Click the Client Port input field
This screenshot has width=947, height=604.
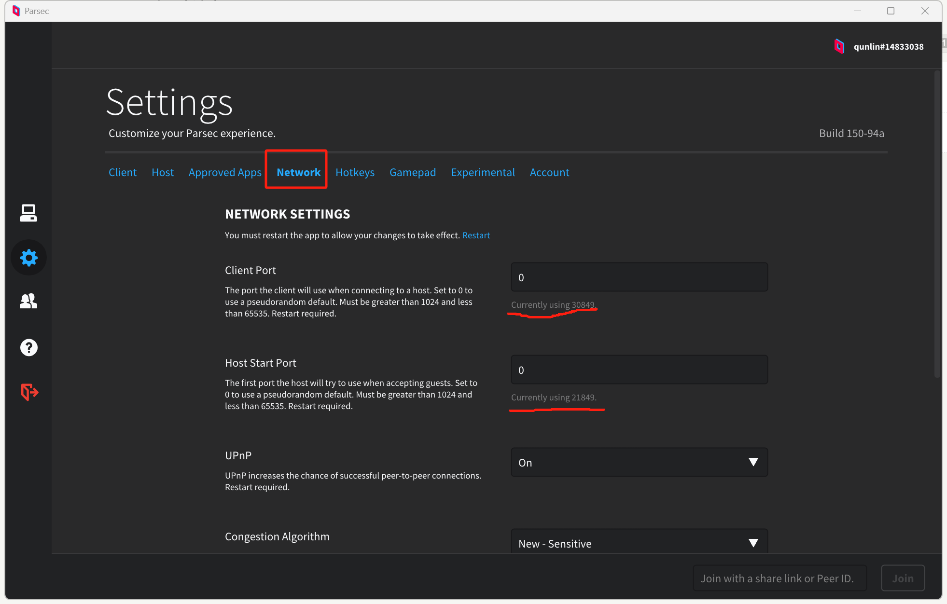tap(639, 277)
